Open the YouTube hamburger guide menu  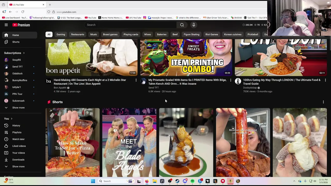click(6, 25)
